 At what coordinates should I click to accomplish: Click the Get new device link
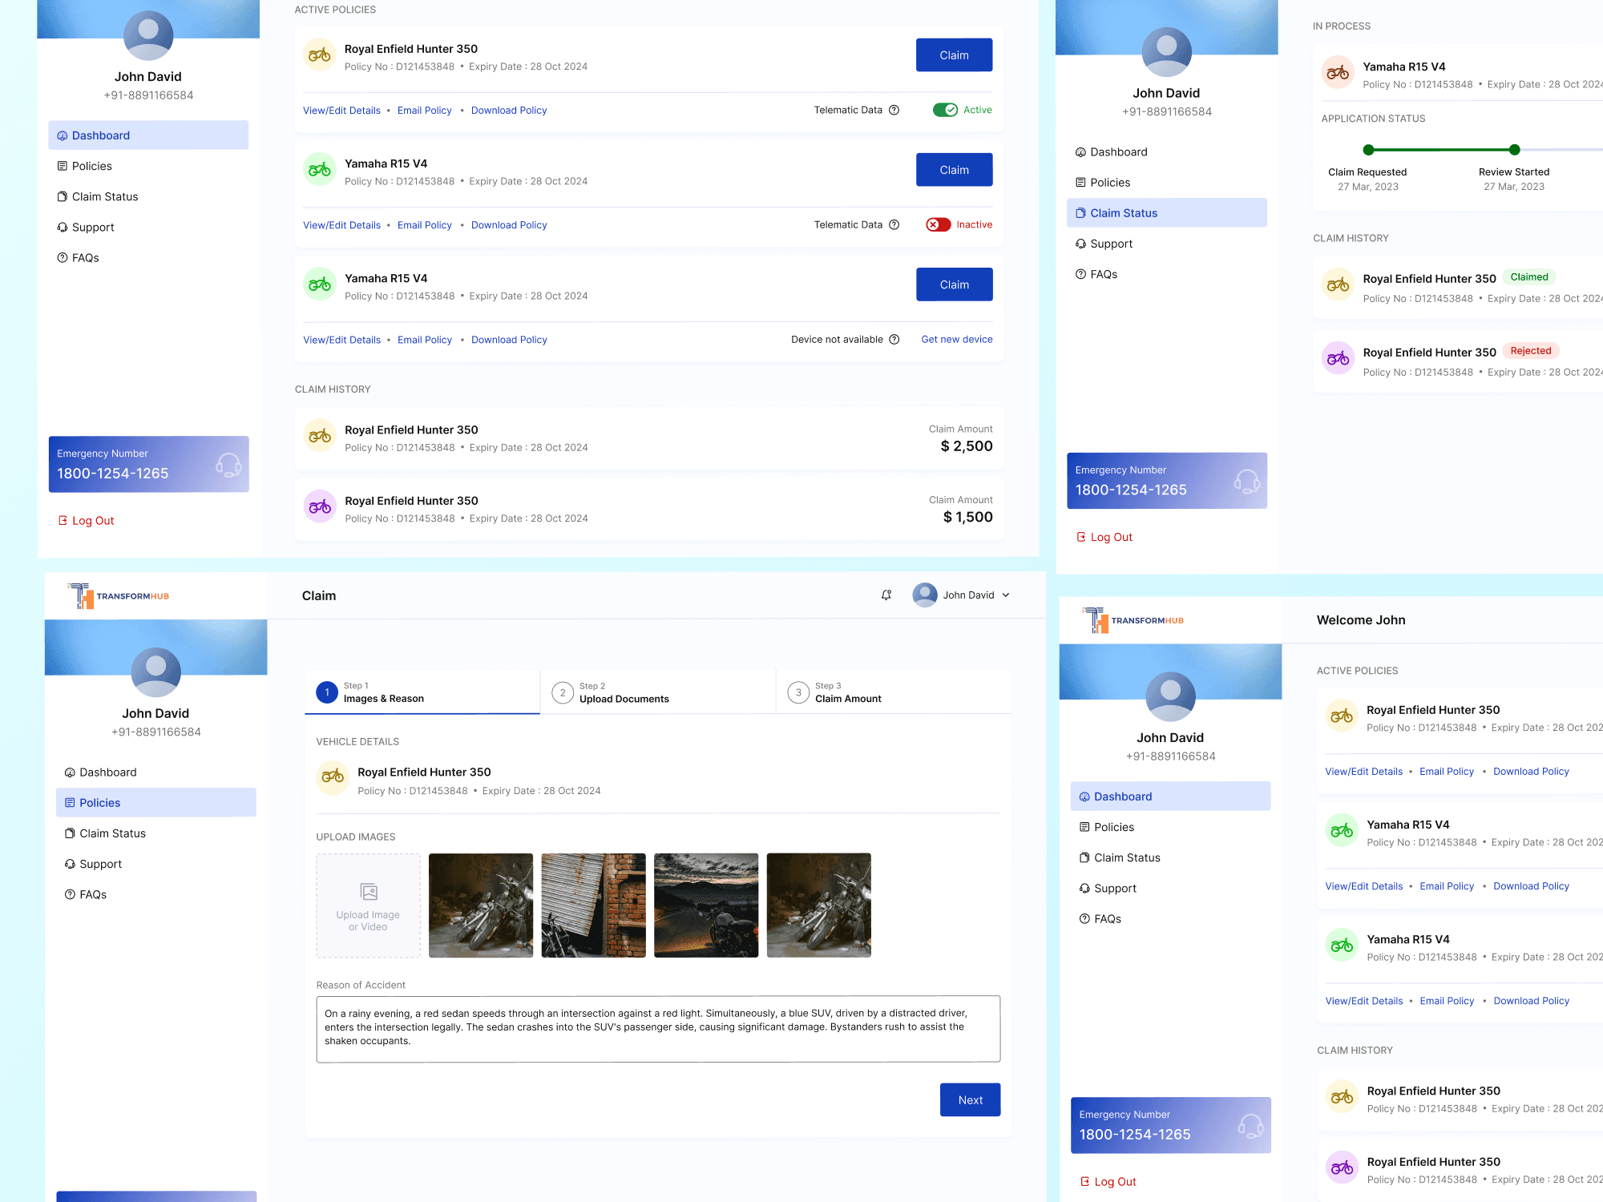point(956,340)
